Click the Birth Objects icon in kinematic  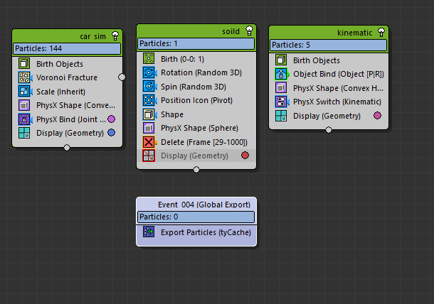[x=281, y=60]
